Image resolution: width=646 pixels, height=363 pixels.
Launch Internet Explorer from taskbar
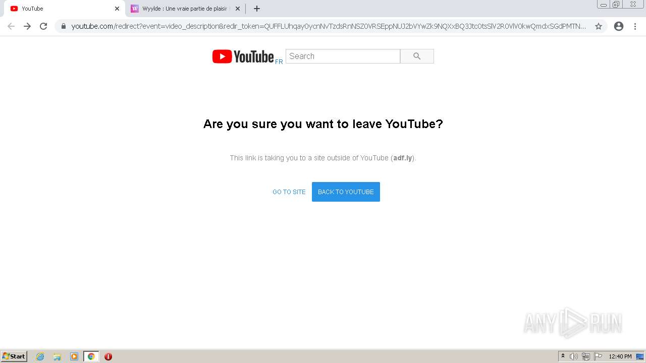click(40, 356)
